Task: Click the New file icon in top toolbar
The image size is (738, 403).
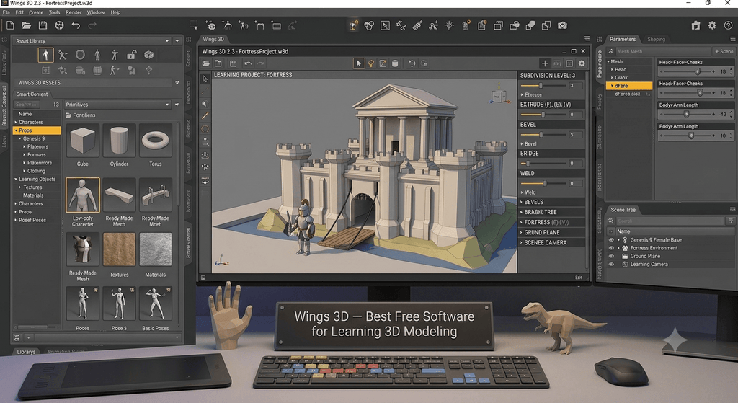Action: 10,25
